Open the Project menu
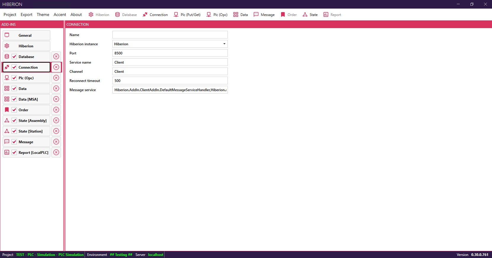The height and width of the screenshot is (258, 492). pyautogui.click(x=10, y=14)
